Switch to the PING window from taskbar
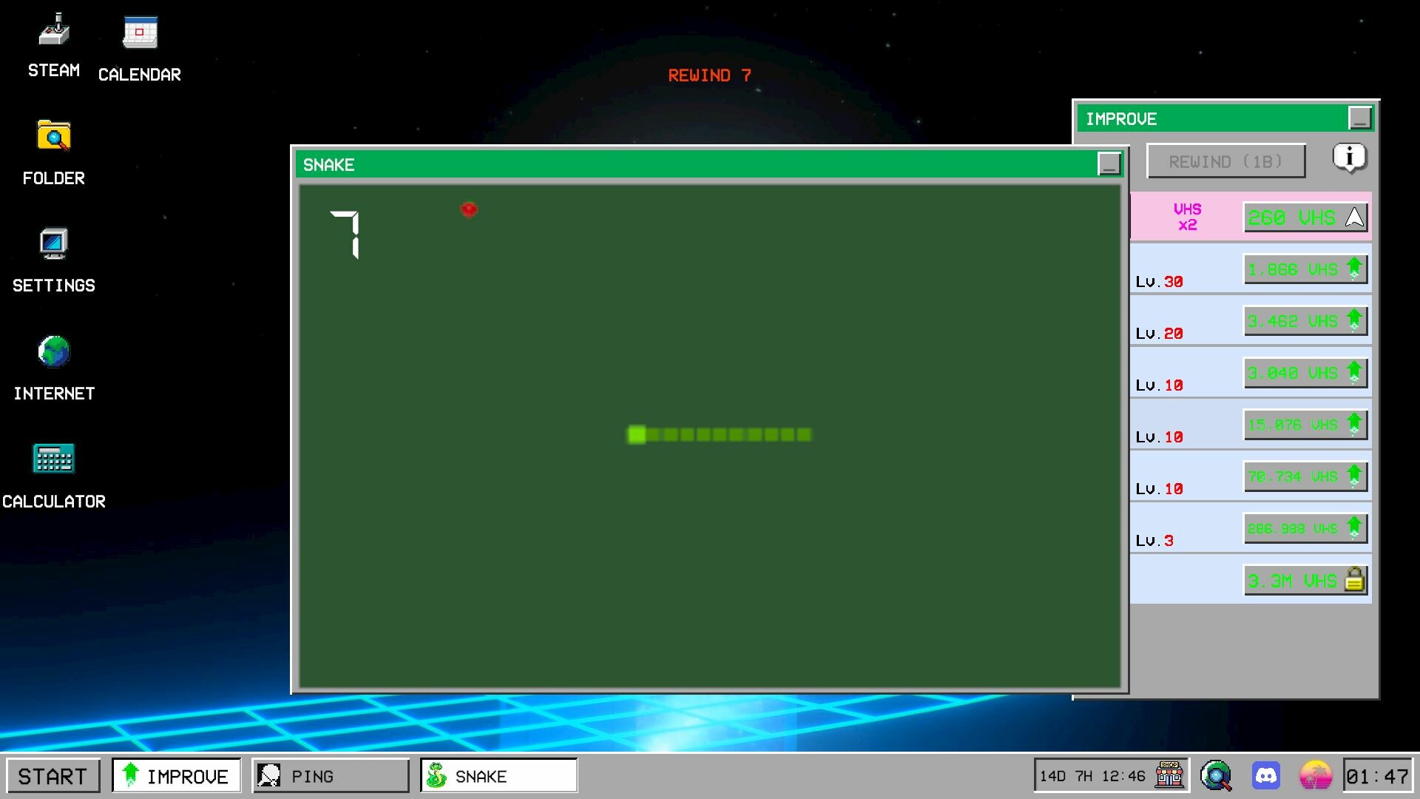The height and width of the screenshot is (799, 1420). pyautogui.click(x=330, y=775)
